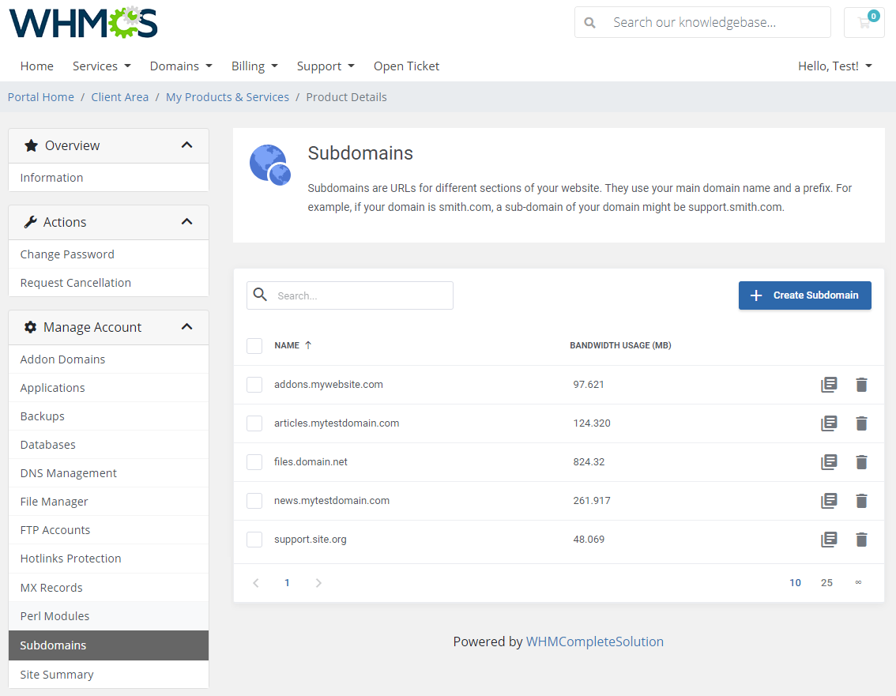Click the trash icon next to support.site.org

click(861, 539)
